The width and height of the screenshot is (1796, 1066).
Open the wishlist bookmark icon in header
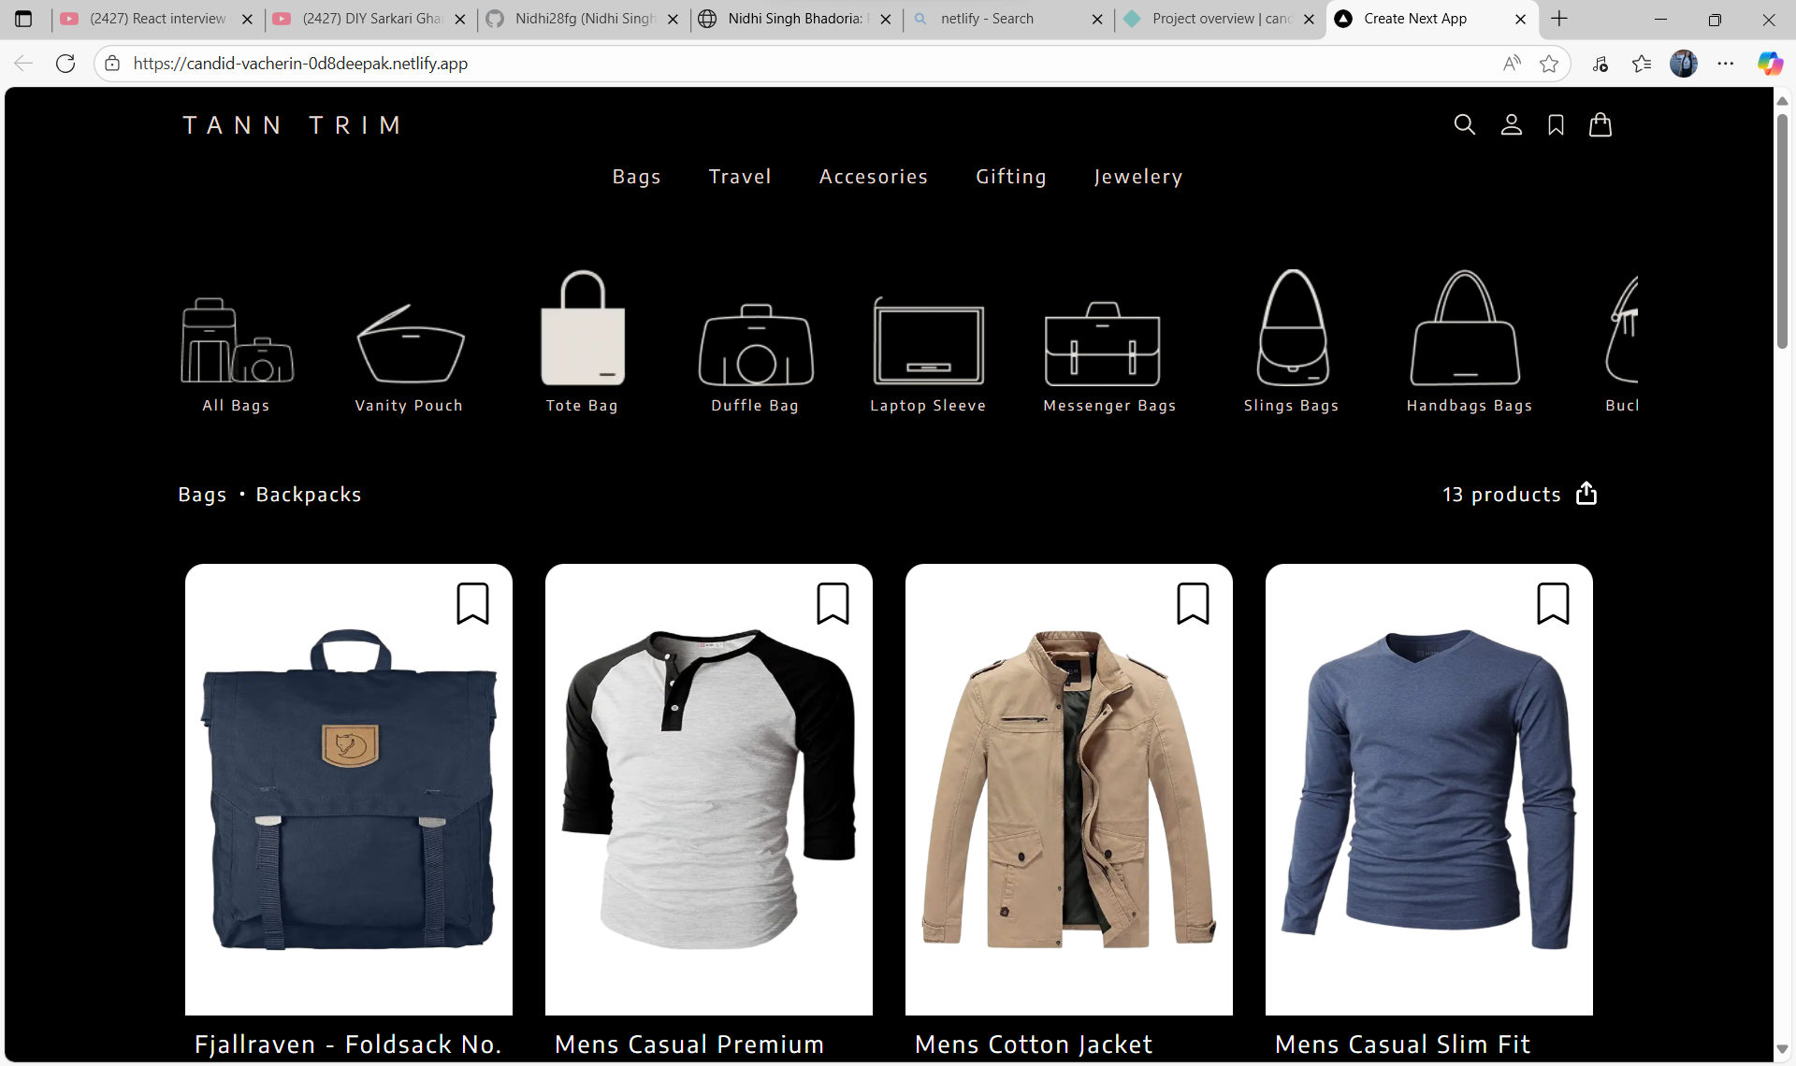click(1556, 124)
